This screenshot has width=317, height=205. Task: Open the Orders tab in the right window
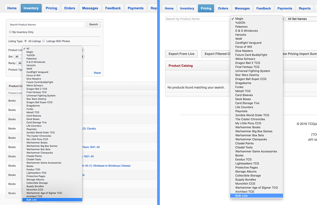coord(223,8)
